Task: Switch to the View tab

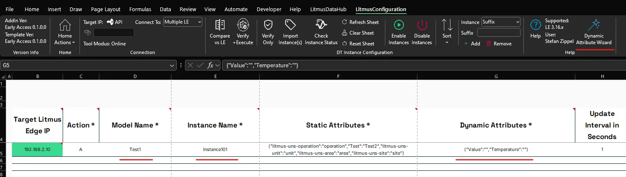Action: coord(210,9)
